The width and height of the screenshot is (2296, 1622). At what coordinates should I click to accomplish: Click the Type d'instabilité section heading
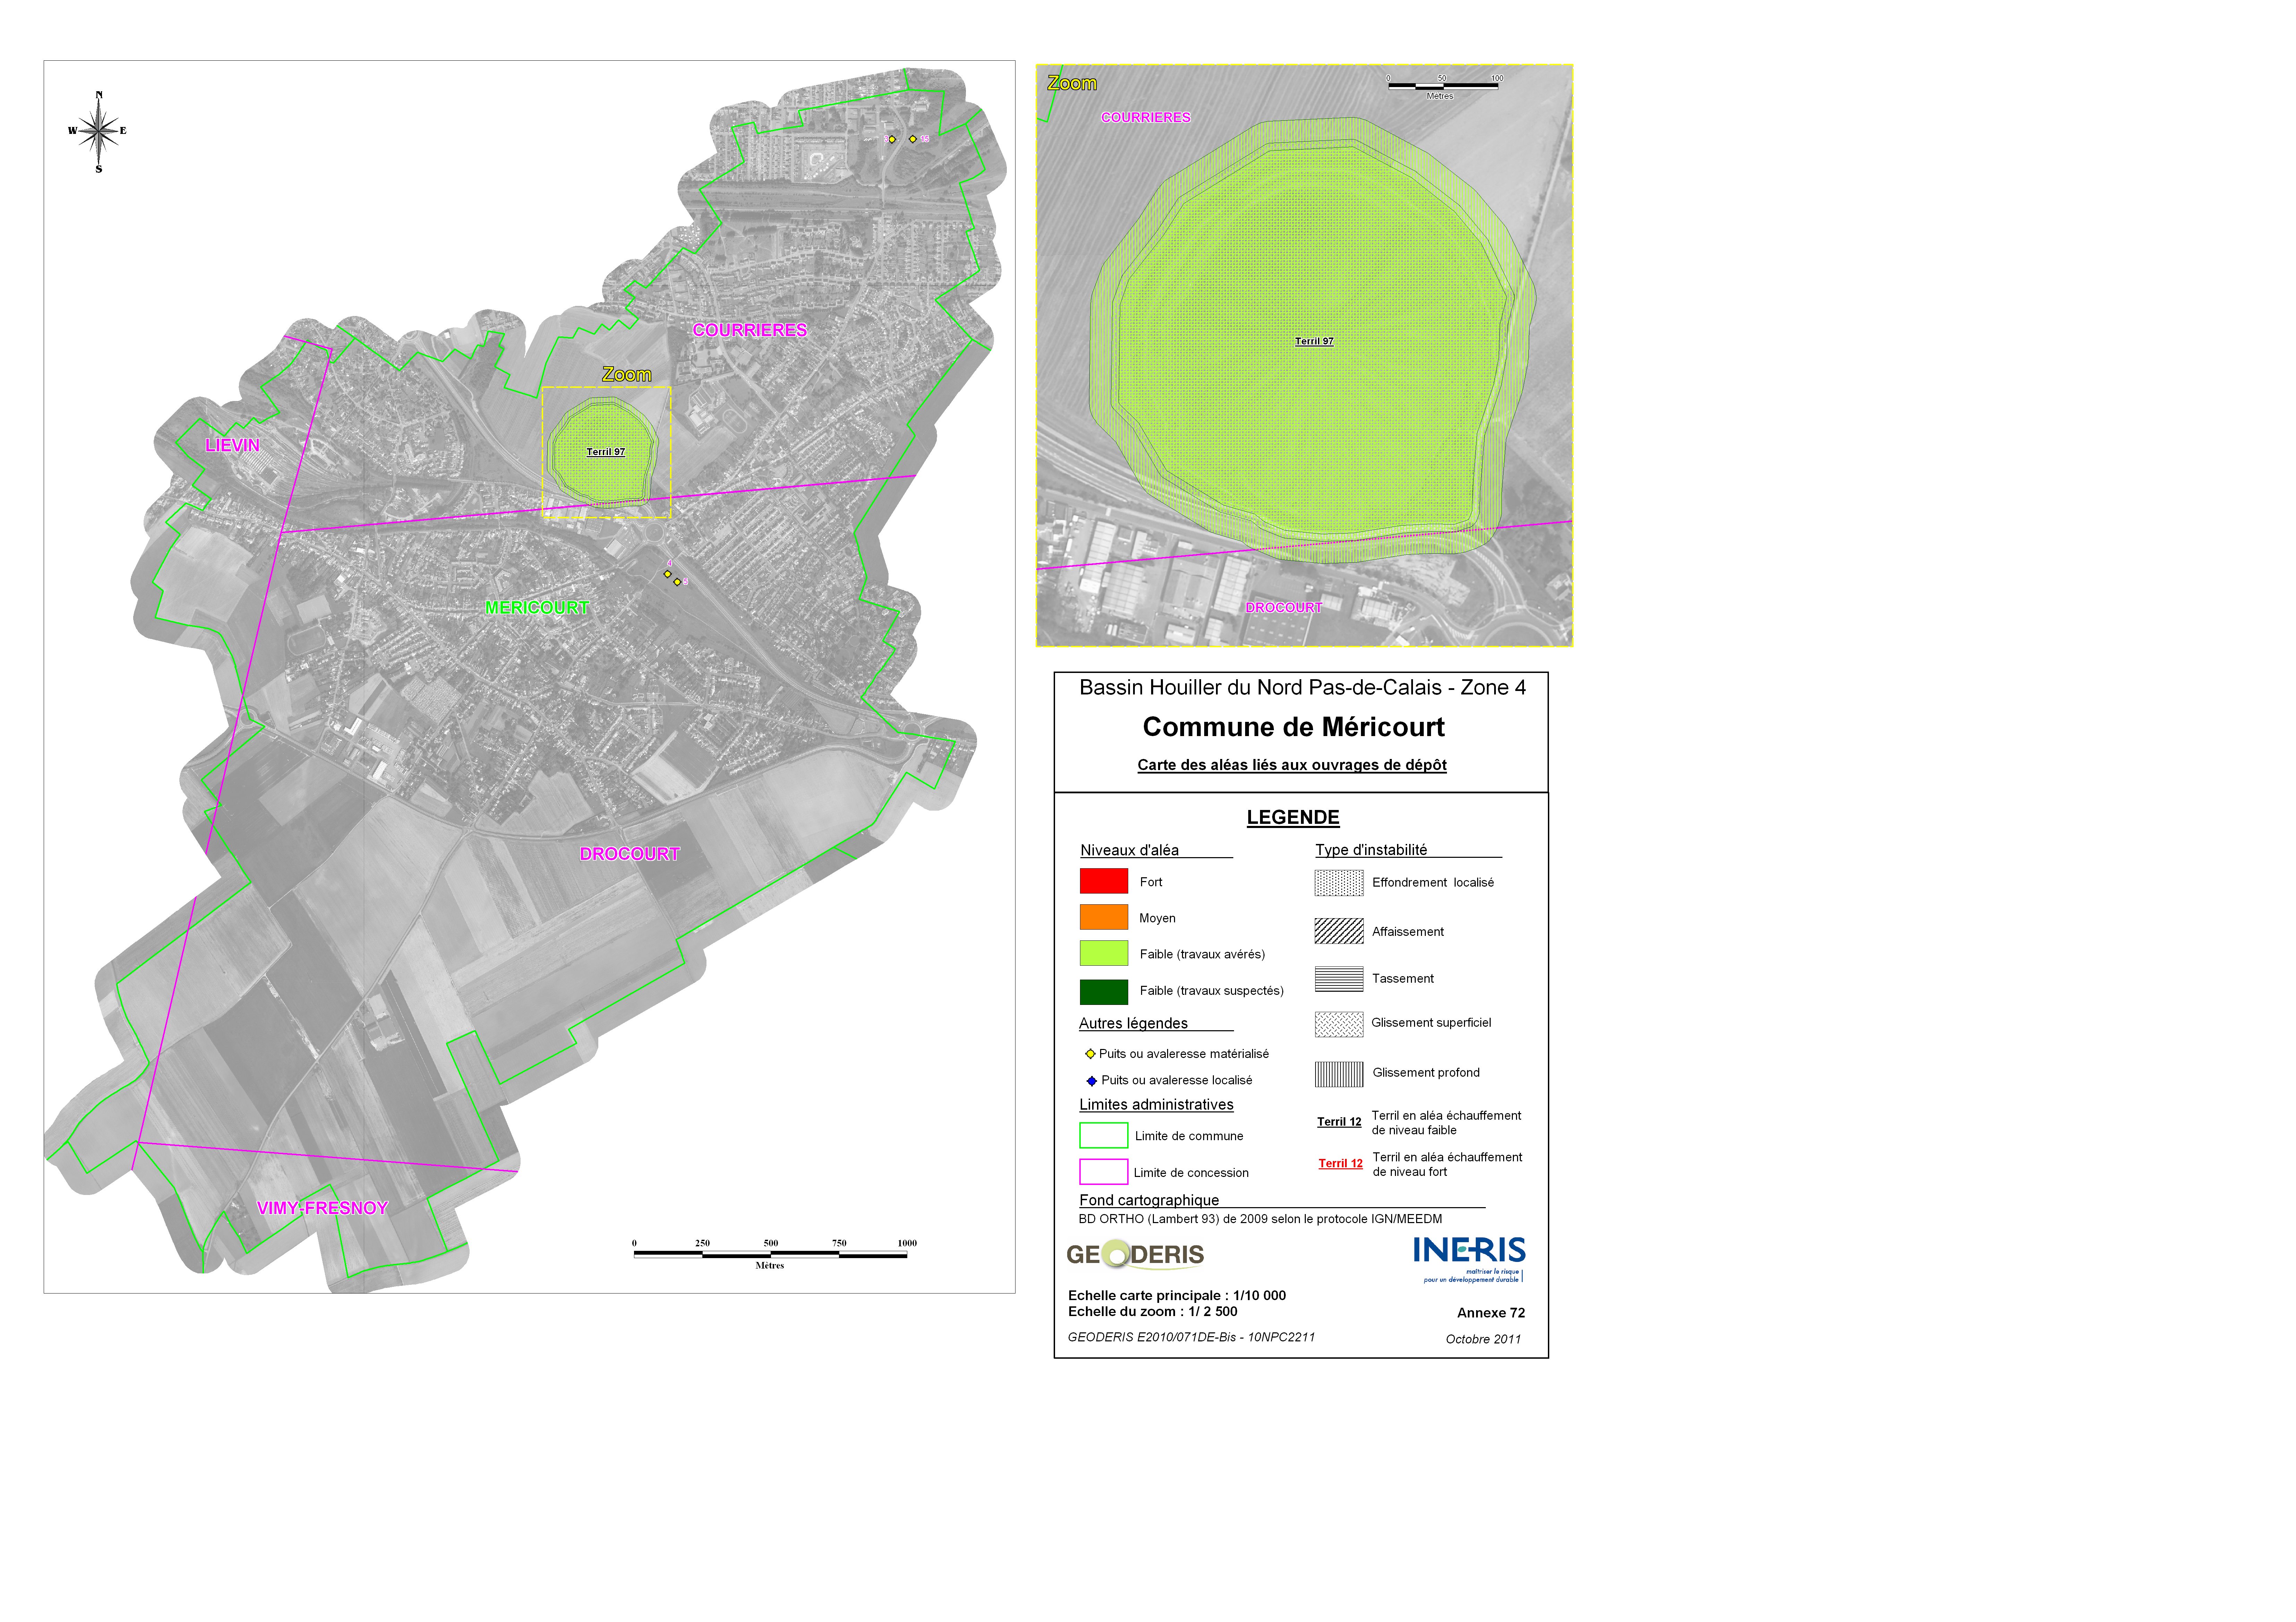point(1371,850)
